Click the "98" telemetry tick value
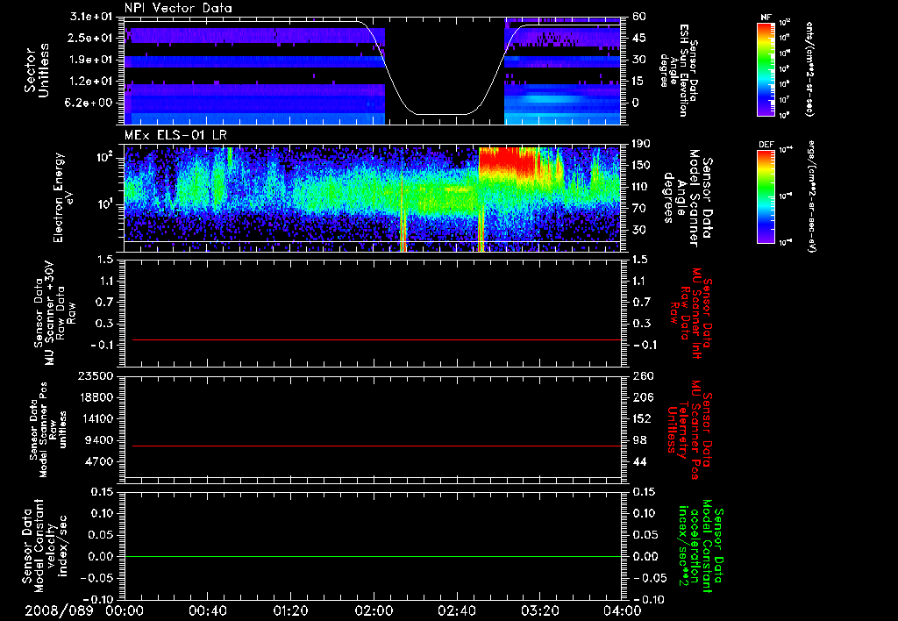This screenshot has width=898, height=621. (x=639, y=440)
